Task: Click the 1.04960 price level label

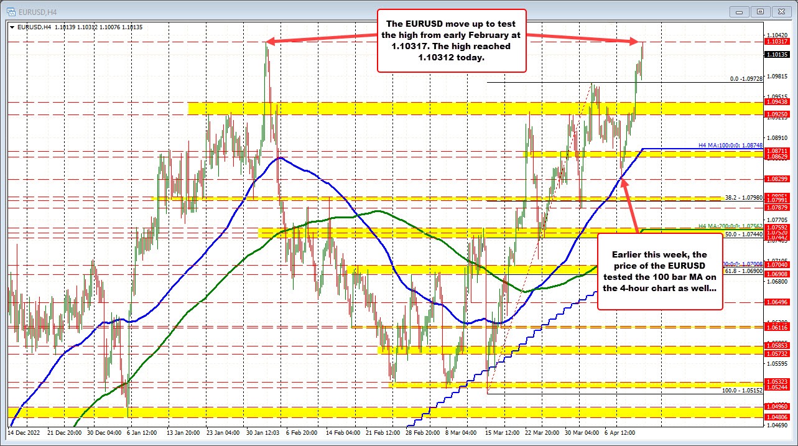Action: click(x=776, y=406)
